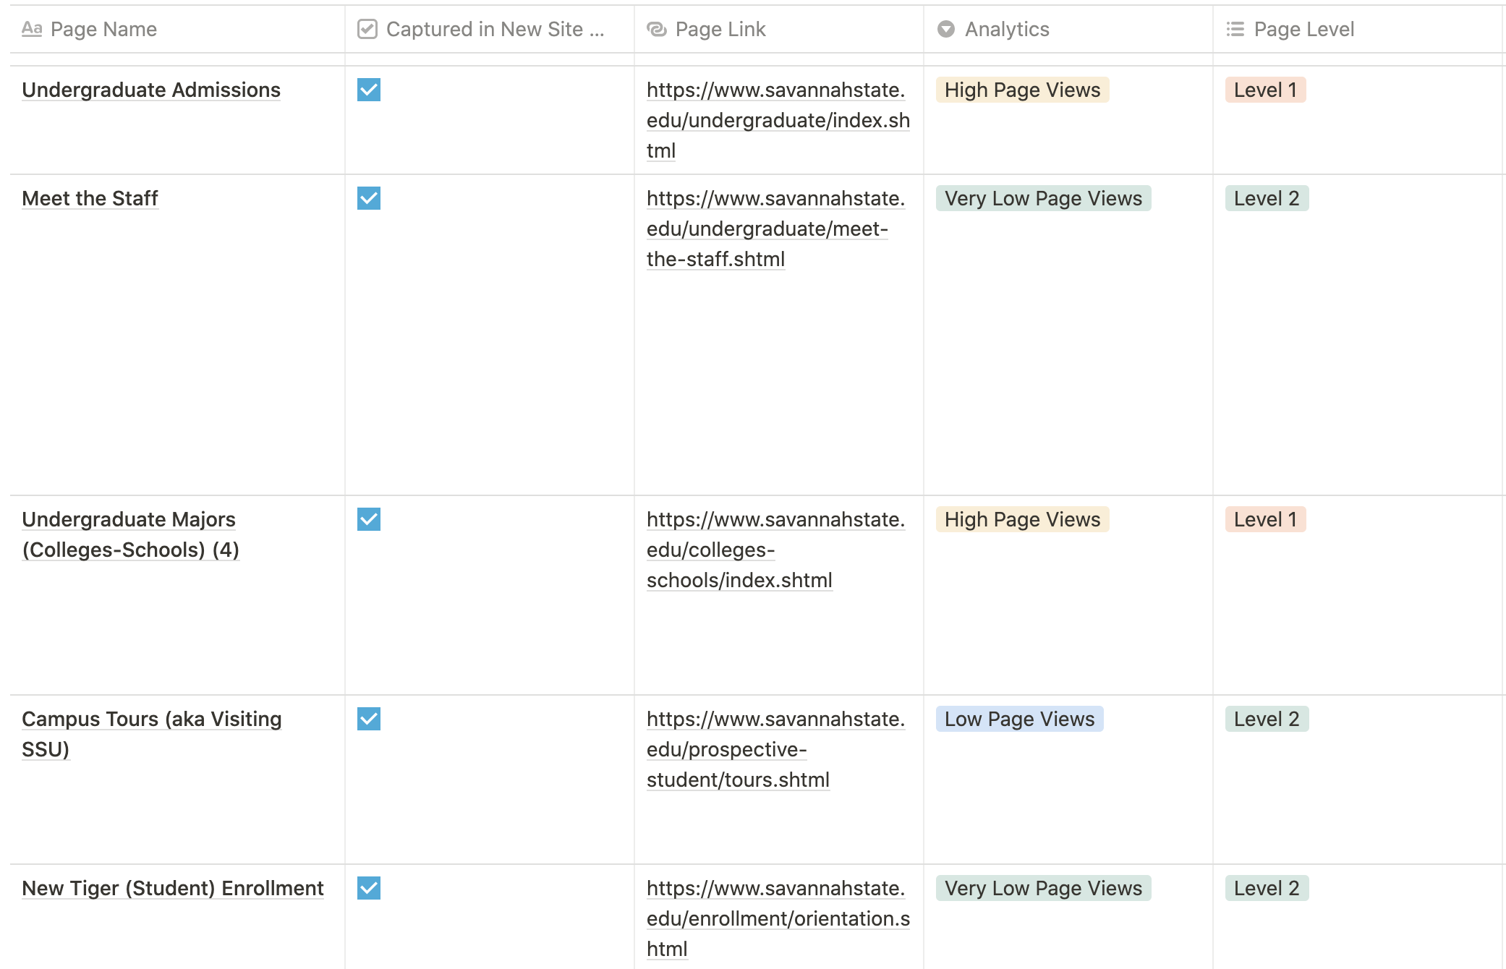Open the Meet the Staff page
Screen dimensions: 1506x969
[90, 199]
